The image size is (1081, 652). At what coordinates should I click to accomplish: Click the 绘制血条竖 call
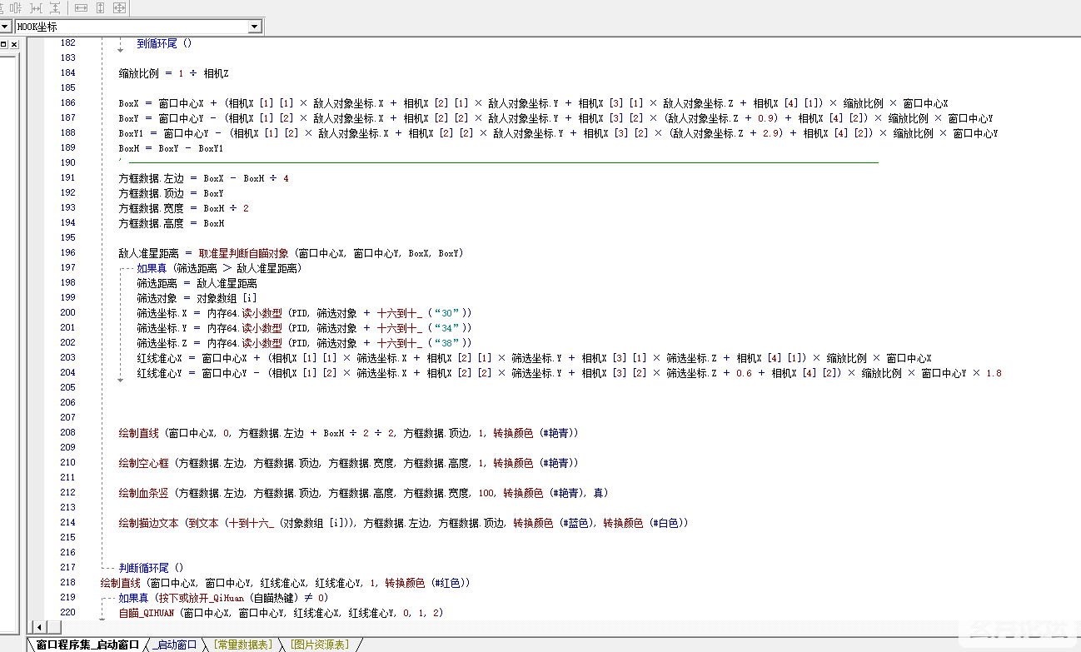(143, 493)
